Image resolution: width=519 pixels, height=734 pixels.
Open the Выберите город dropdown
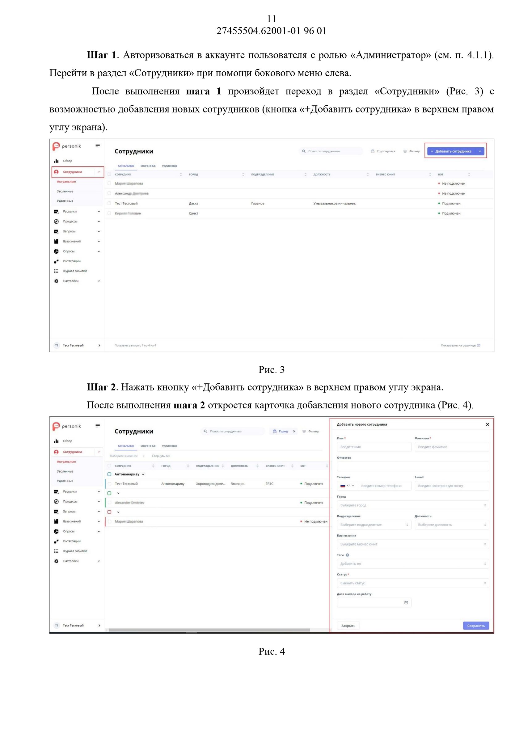(x=413, y=505)
